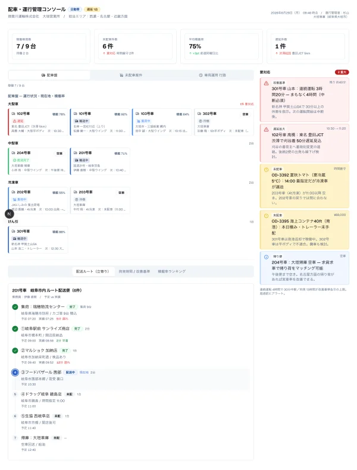Viewport: 357px width, 470px height.
Task: Click the 日勤帯 badge in header
Action: (x=75, y=10)
